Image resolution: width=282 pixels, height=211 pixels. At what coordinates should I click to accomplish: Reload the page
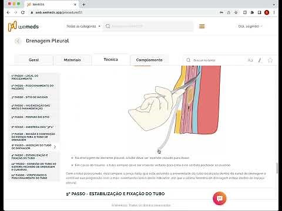23,12
